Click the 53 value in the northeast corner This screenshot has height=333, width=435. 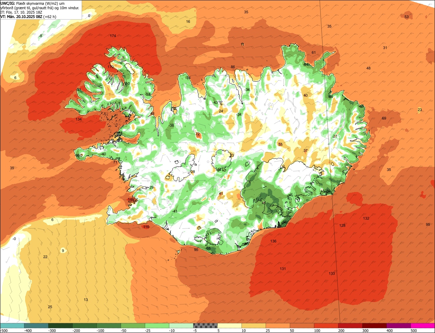406,17
